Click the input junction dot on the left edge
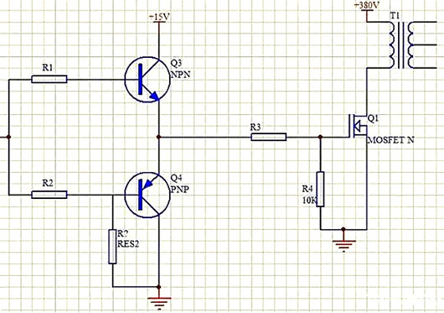Viewport: 444px width, 313px height. (x=8, y=137)
